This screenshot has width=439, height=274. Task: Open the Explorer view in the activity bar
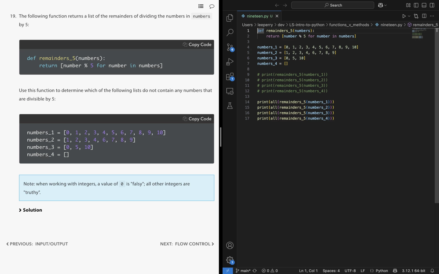pos(230,18)
